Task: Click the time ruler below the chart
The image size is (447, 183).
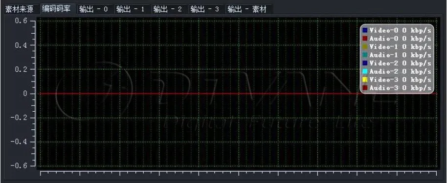Action: tap(238, 173)
